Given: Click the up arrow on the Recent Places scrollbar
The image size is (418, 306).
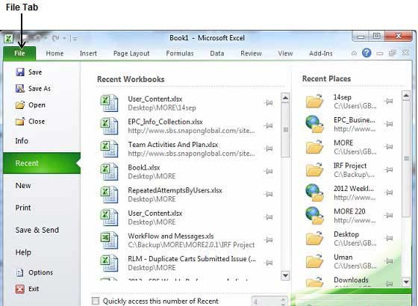Looking at the screenshot, I should pyautogui.click(x=406, y=96).
